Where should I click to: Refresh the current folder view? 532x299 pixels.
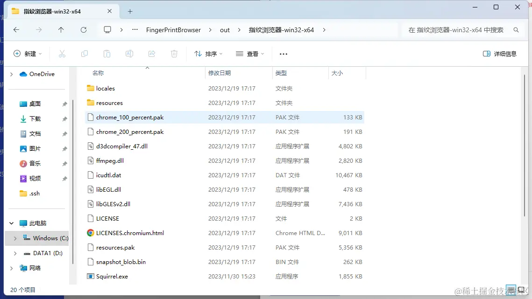point(84,30)
